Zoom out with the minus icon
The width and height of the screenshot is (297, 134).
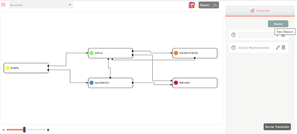click(3, 130)
